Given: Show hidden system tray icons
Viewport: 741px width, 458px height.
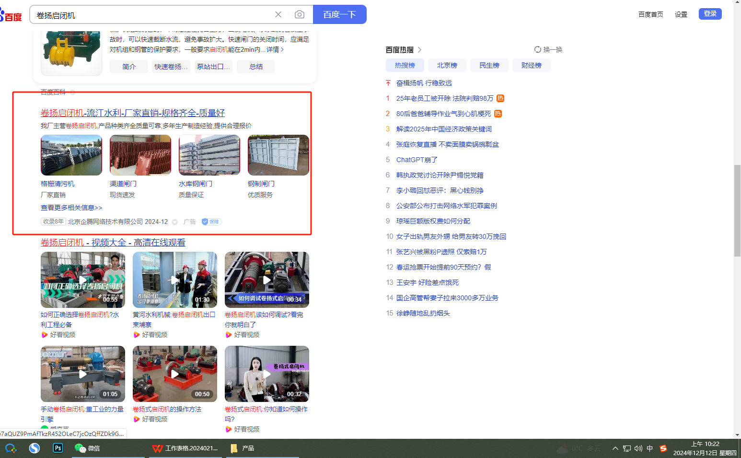Looking at the screenshot, I should pyautogui.click(x=615, y=448).
